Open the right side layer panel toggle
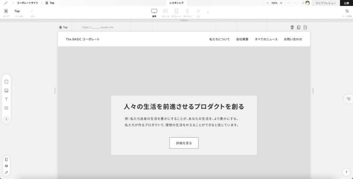This screenshot has width=353, height=179. tap(349, 99)
